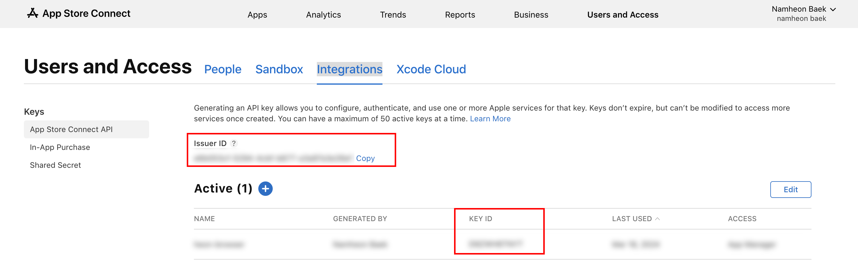Open Trends from the top navigation
The image size is (858, 273).
(x=393, y=15)
